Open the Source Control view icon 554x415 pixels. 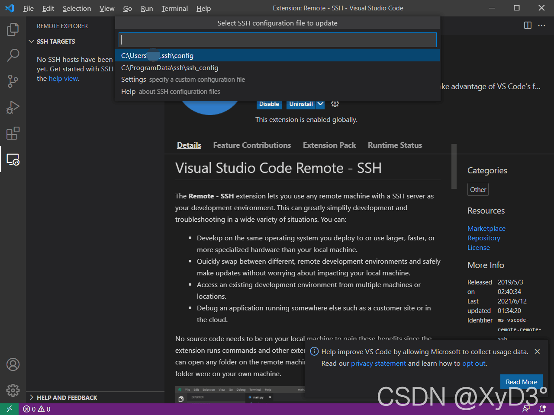coord(13,81)
